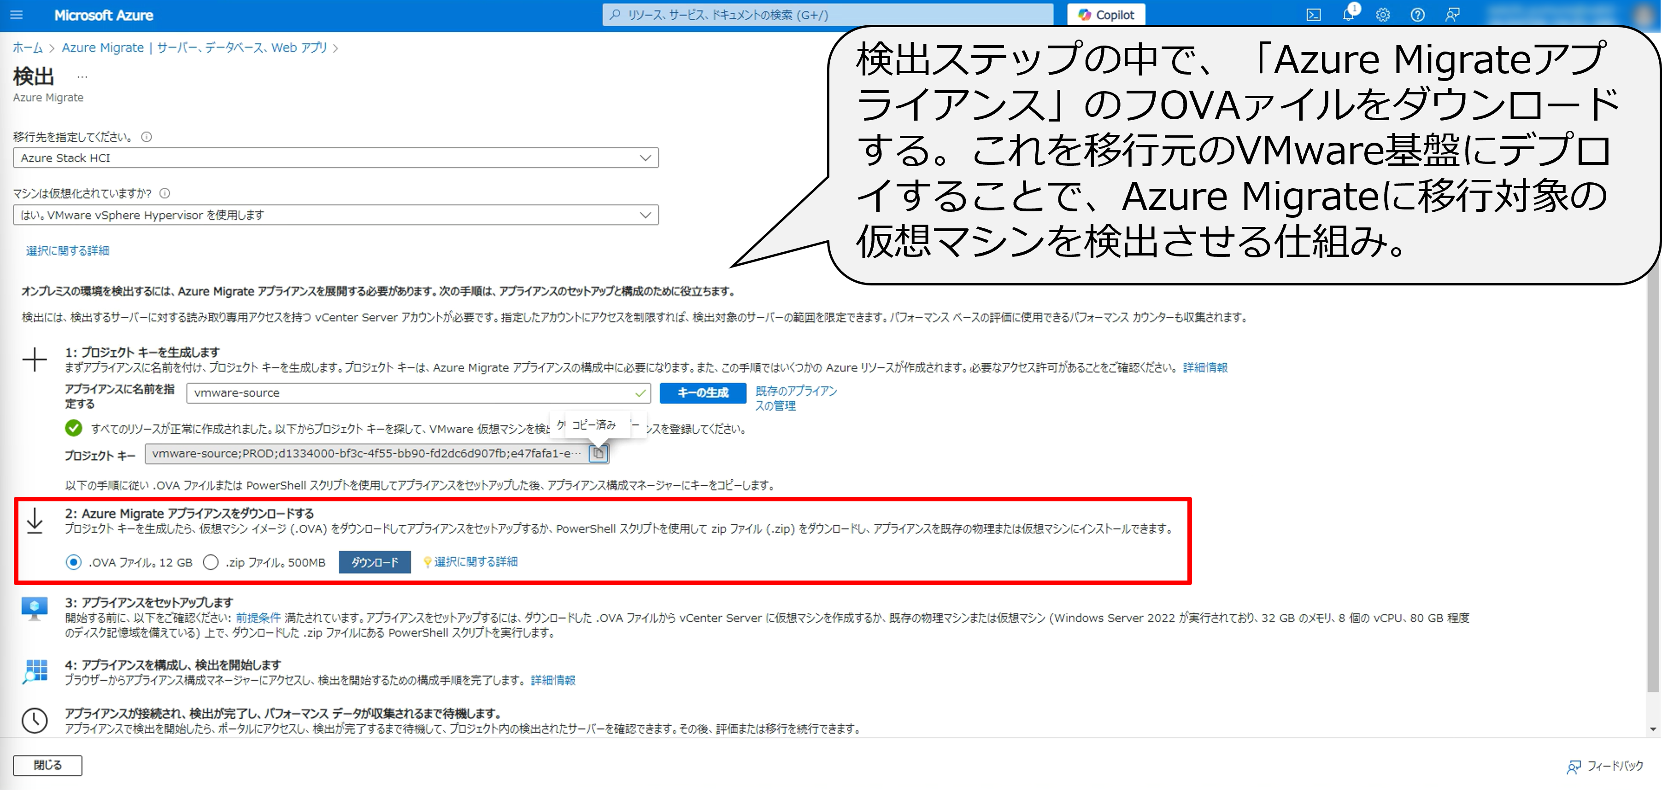
Task: Expand the VMware vSphere Hypervisor dropdown
Action: coord(335,215)
